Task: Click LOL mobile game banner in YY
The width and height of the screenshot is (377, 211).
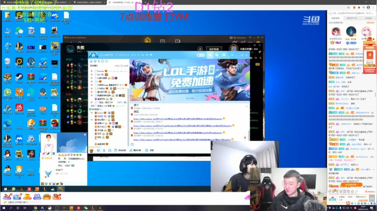Action: coord(190,79)
